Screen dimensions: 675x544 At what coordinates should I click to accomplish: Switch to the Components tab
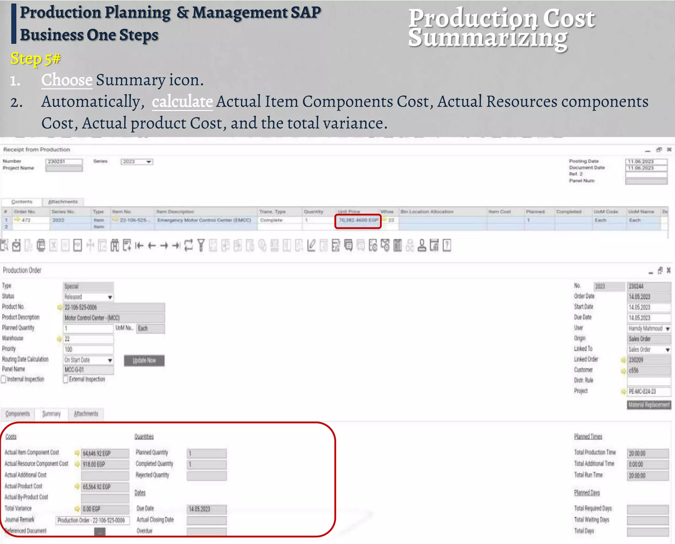pos(18,414)
